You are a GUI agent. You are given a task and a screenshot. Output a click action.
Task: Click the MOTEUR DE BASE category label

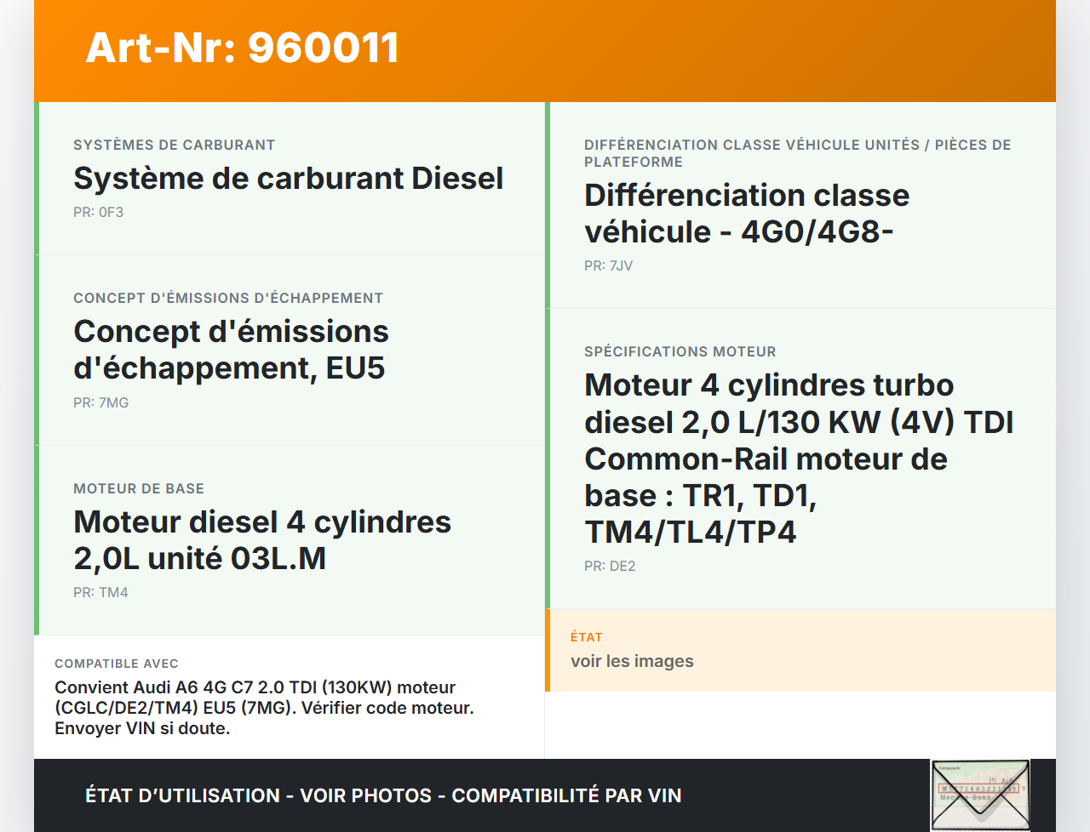139,489
